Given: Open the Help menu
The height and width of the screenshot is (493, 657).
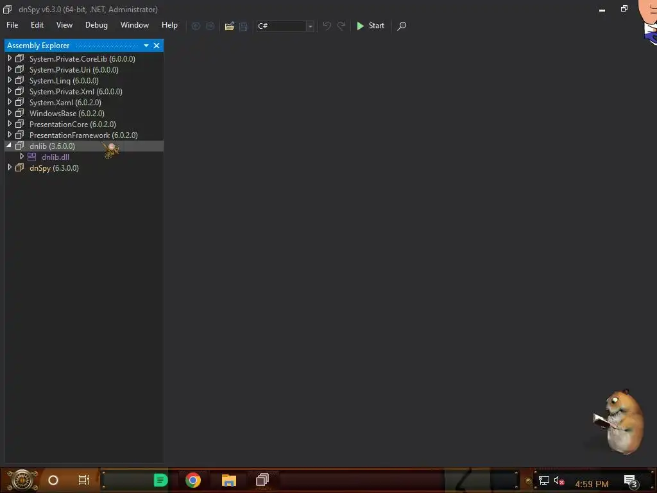Looking at the screenshot, I should coord(169,25).
